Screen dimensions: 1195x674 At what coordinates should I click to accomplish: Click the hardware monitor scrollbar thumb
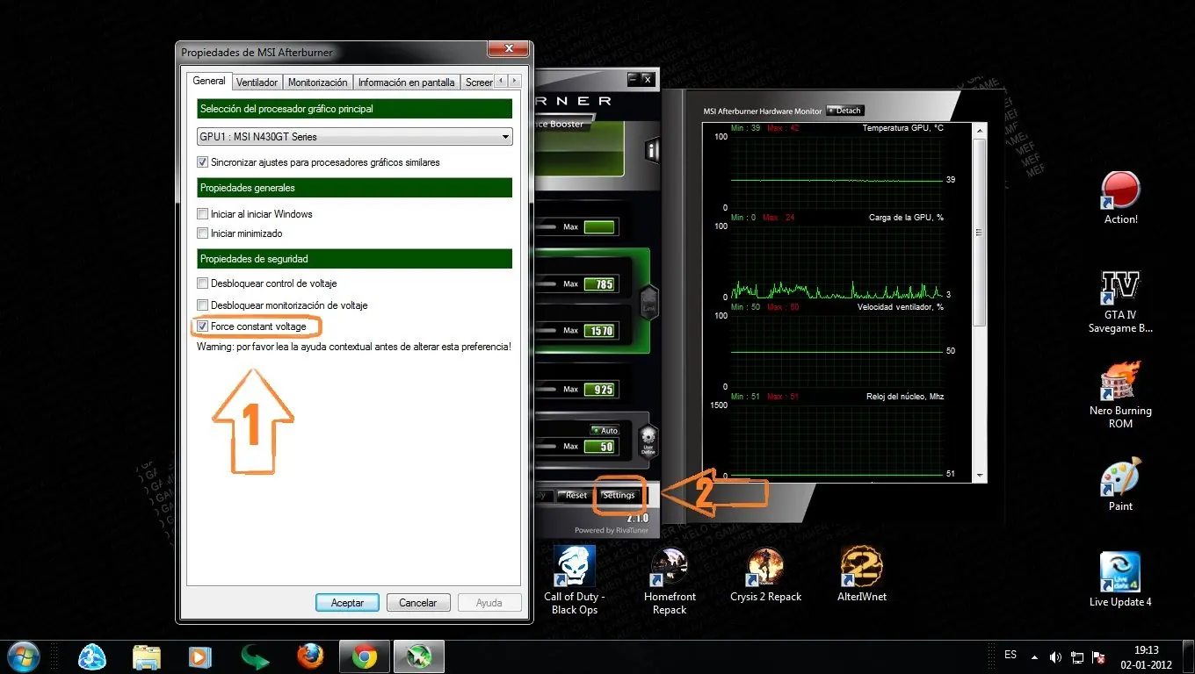click(980, 233)
